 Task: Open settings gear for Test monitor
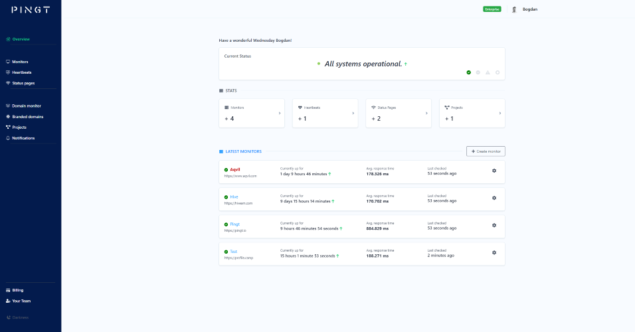click(x=494, y=252)
